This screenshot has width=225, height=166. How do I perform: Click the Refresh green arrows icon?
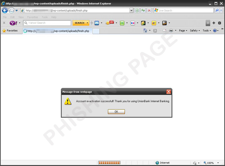pyautogui.click(x=143, y=10)
